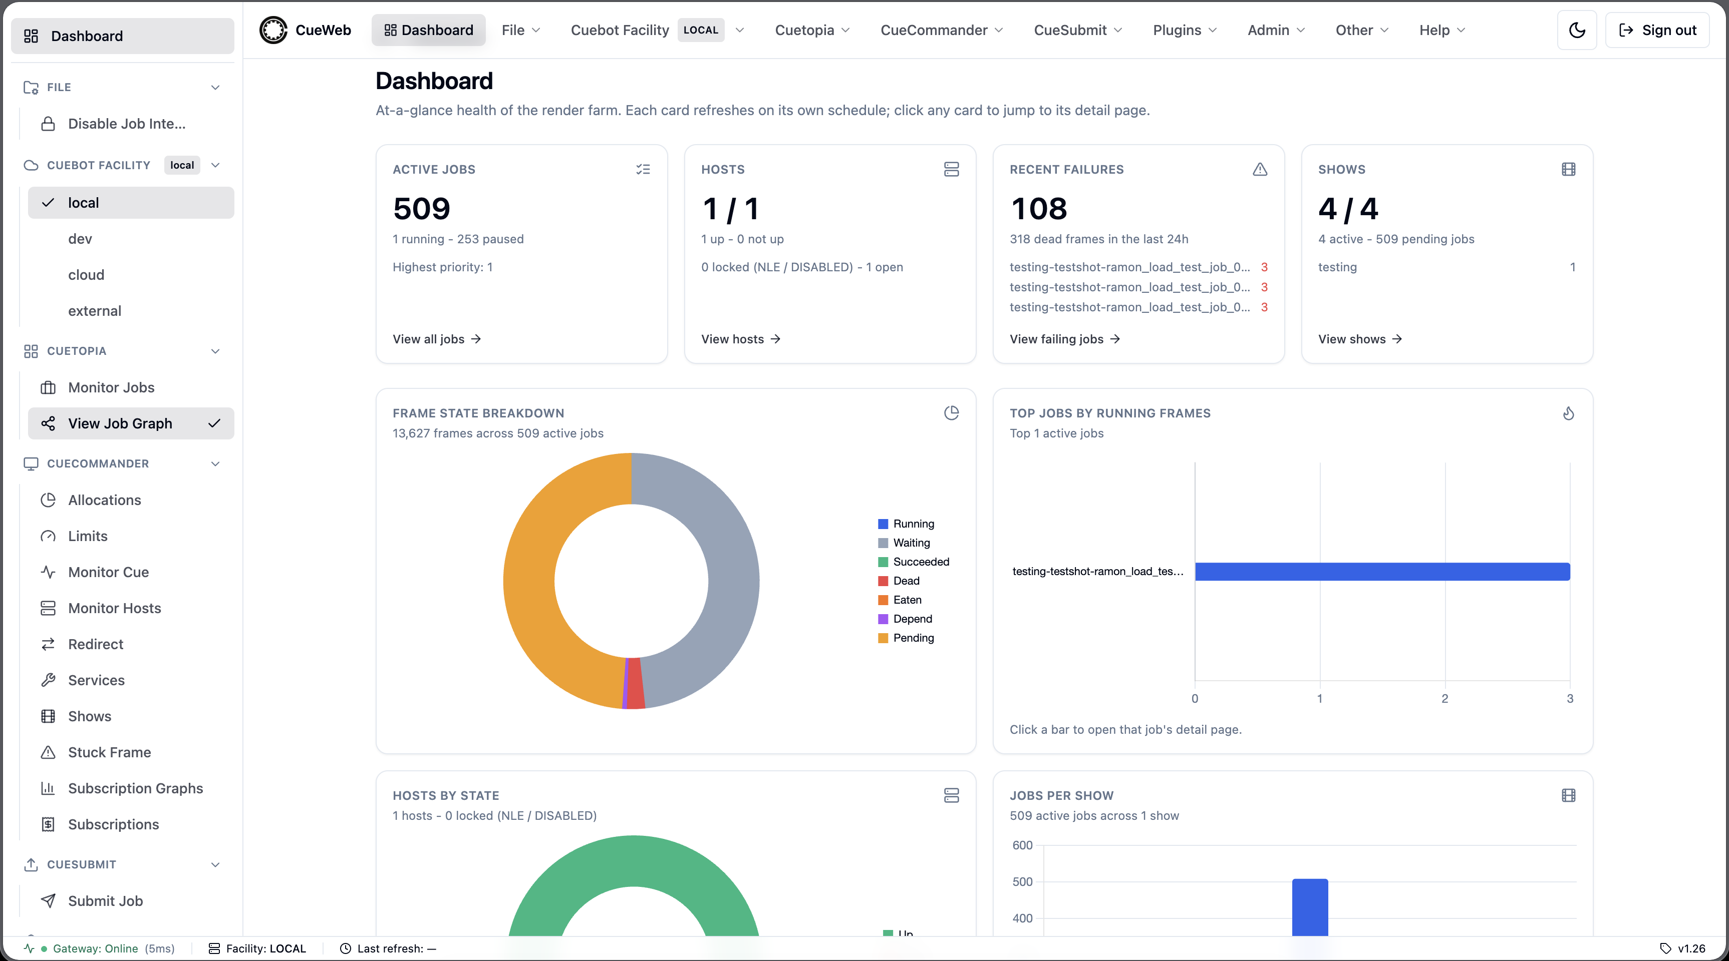
Task: Click the Pending legend color swatch
Action: [x=884, y=638]
